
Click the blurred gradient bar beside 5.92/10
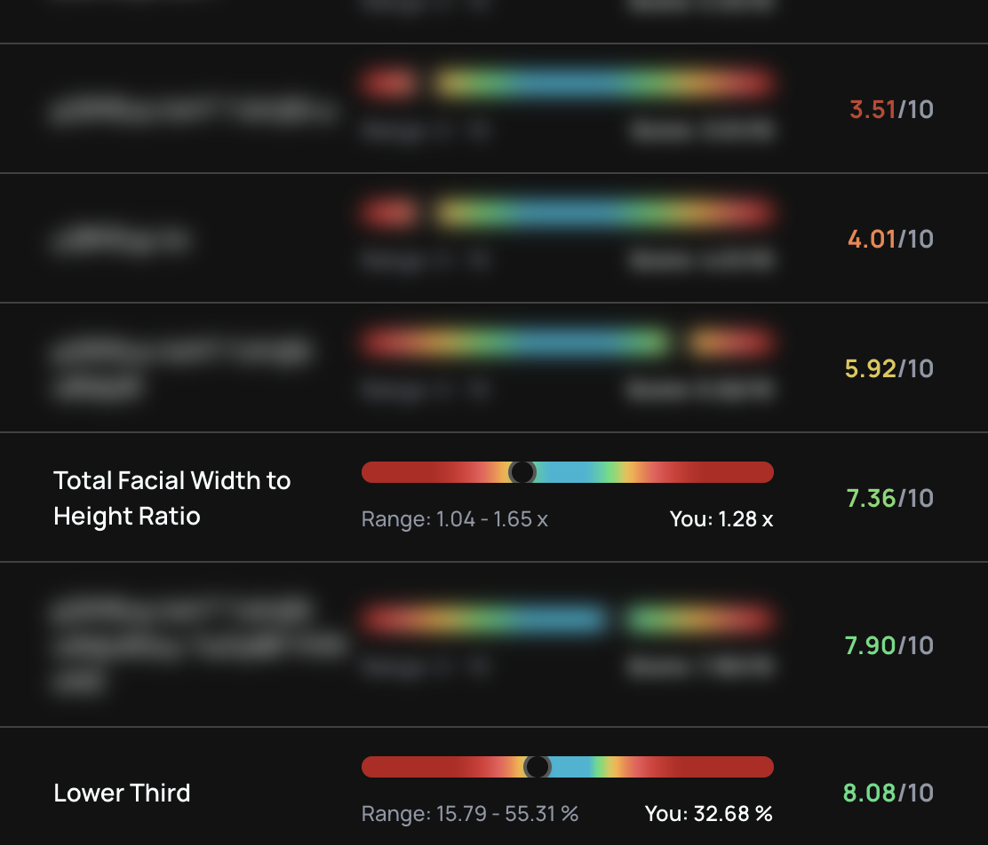(568, 343)
